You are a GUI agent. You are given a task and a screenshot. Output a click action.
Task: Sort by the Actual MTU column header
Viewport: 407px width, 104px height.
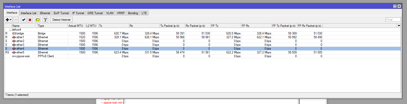click(x=77, y=26)
